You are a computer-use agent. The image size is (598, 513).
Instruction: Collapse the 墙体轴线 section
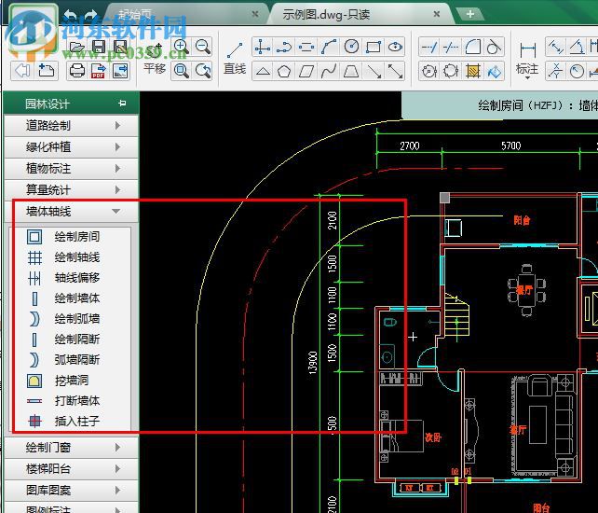point(72,211)
